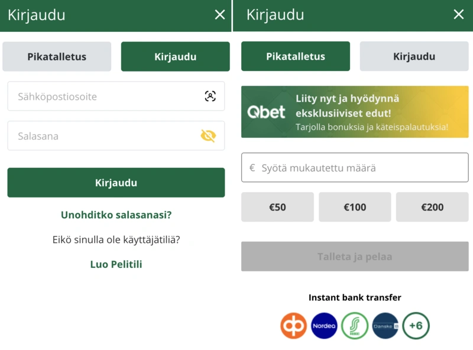Screen dimensions: 473x350
Task: Click the face-login icon in the email field
Action: 212,96
